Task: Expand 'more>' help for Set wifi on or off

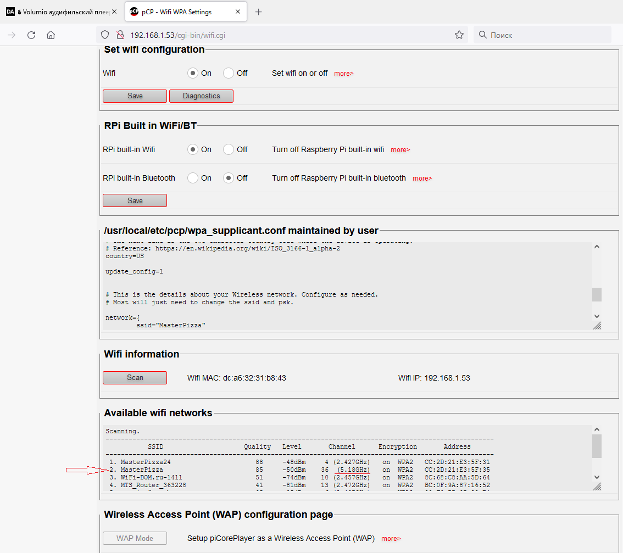Action: tap(343, 74)
